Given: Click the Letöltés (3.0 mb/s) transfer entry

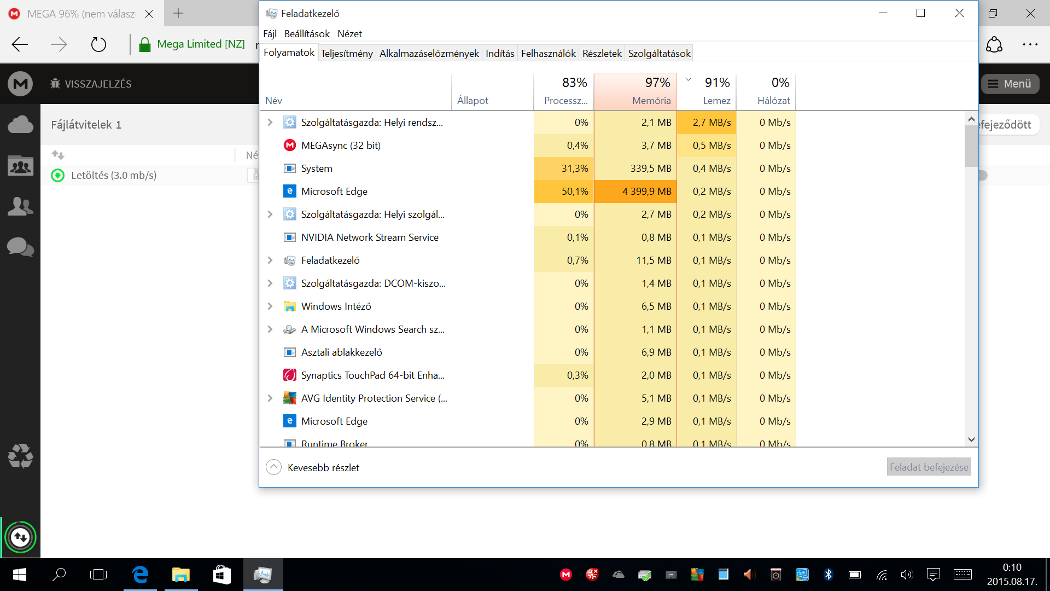Looking at the screenshot, I should tap(114, 176).
